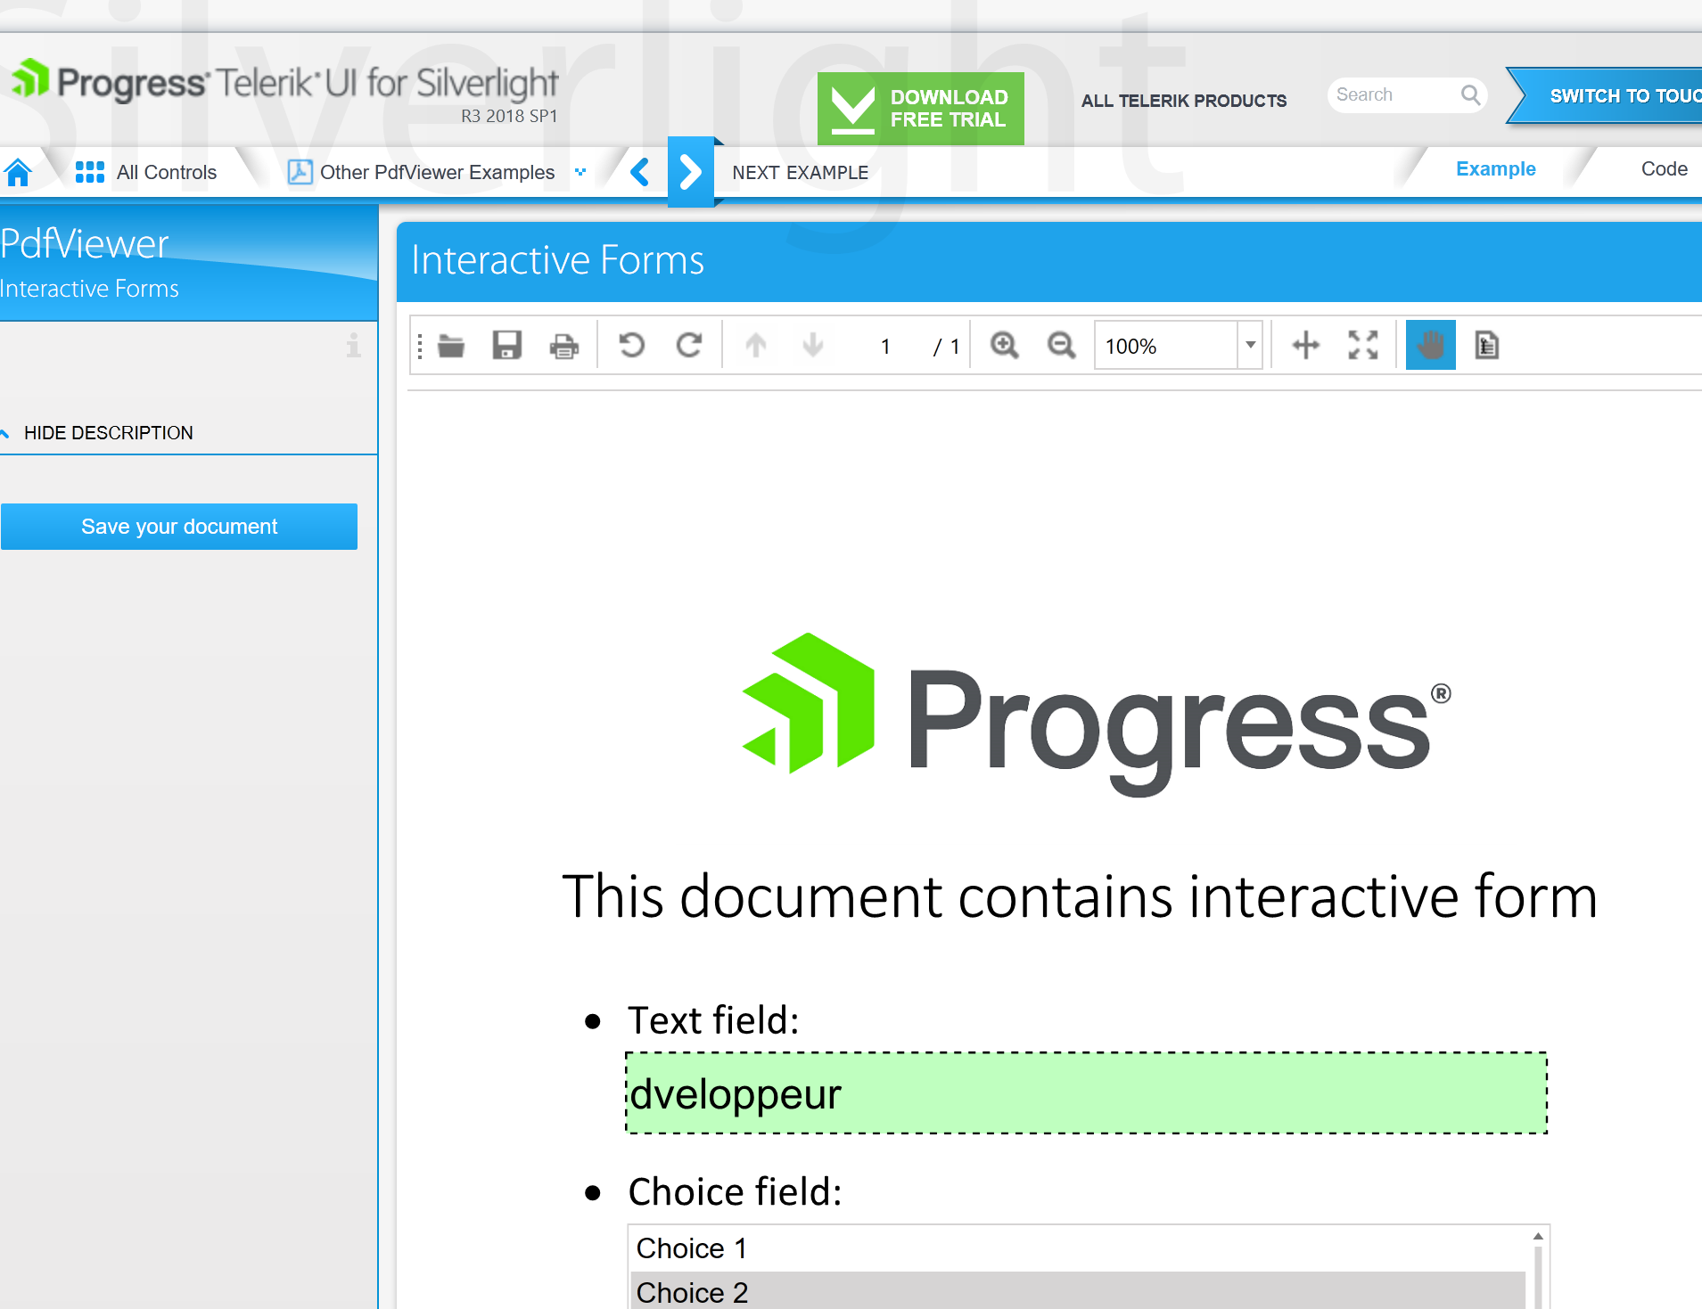Toggle the pan hand tool
1702x1309 pixels.
click(1431, 345)
